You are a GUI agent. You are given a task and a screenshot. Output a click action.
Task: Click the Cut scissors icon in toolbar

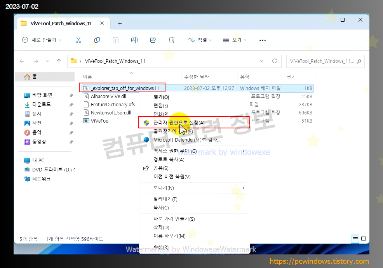coord(78,40)
